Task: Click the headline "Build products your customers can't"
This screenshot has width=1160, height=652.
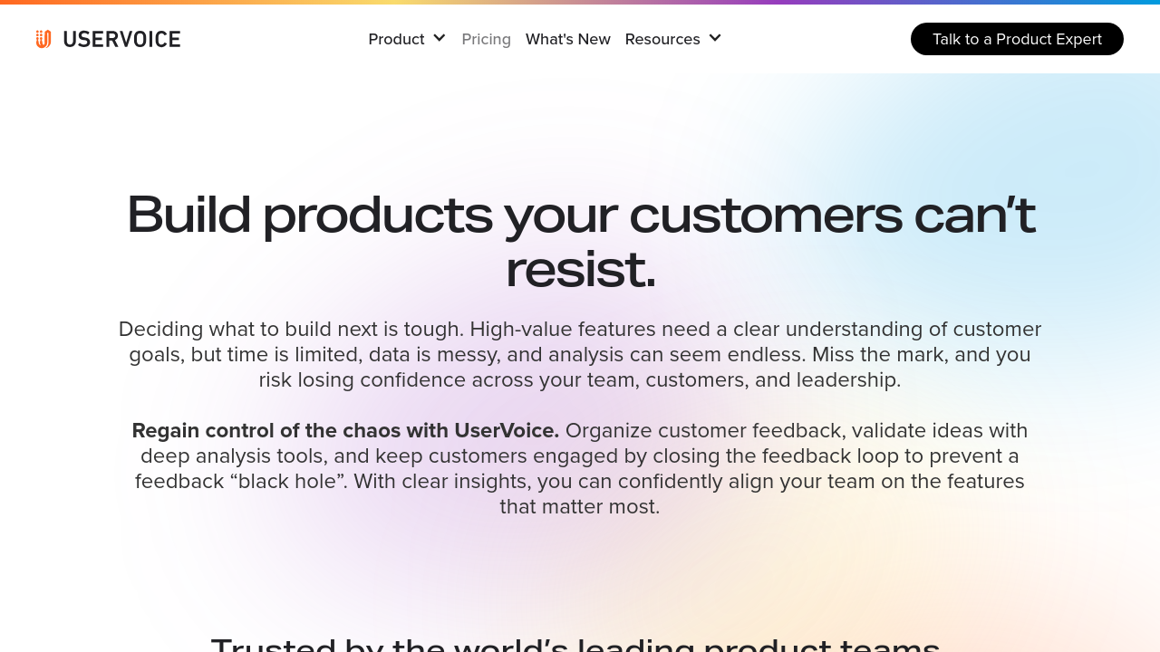Action: point(580,215)
